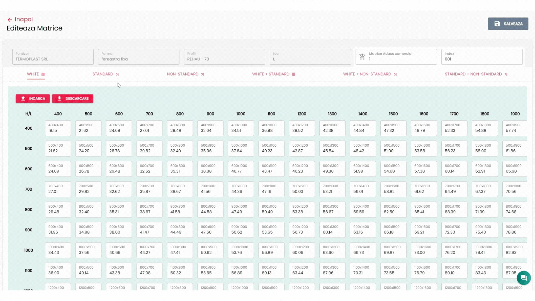Open the Furnizor field showing TERMOPLAST SRL
Image resolution: width=535 pixels, height=301 pixels.
coord(53,57)
